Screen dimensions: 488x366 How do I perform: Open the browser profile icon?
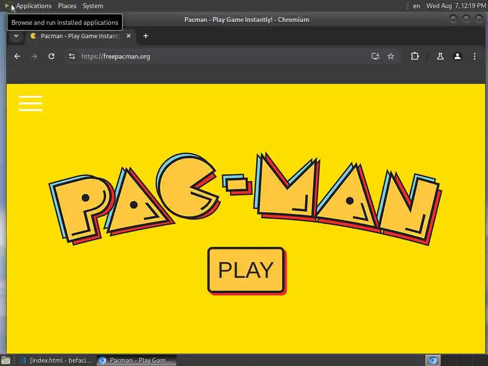457,56
